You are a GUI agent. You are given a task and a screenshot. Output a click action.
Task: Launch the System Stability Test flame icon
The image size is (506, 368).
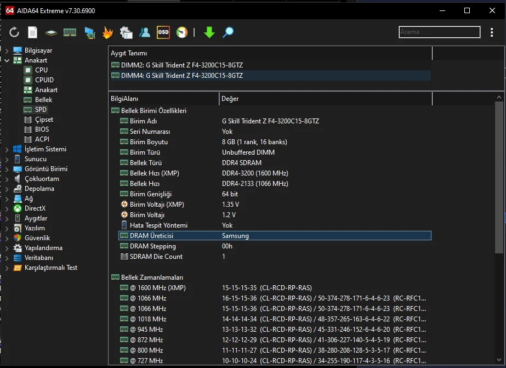pyautogui.click(x=108, y=32)
